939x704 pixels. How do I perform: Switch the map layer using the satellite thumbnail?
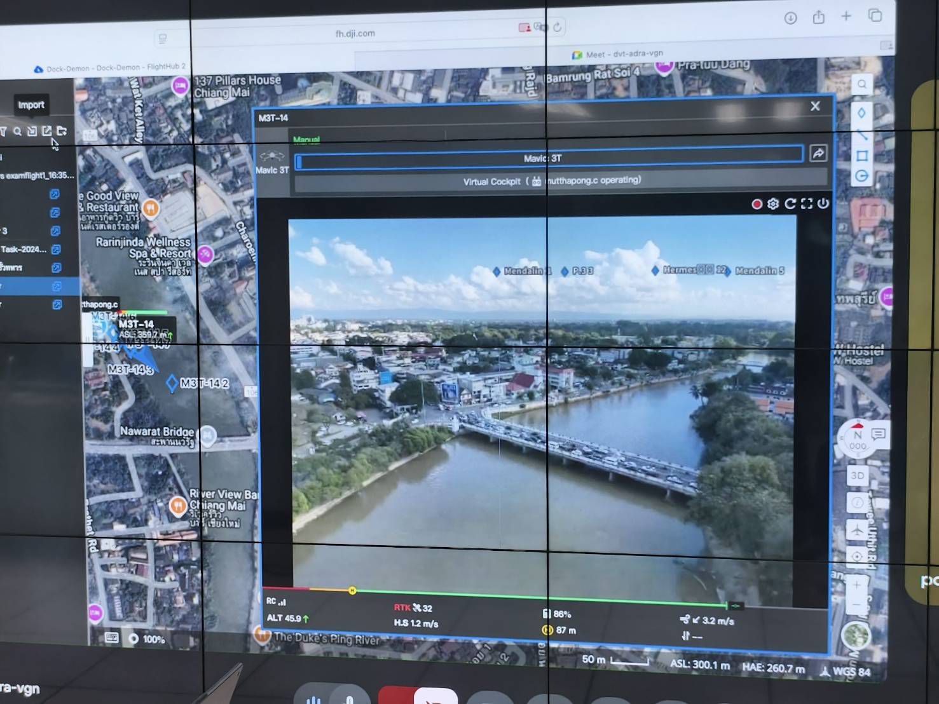856,635
